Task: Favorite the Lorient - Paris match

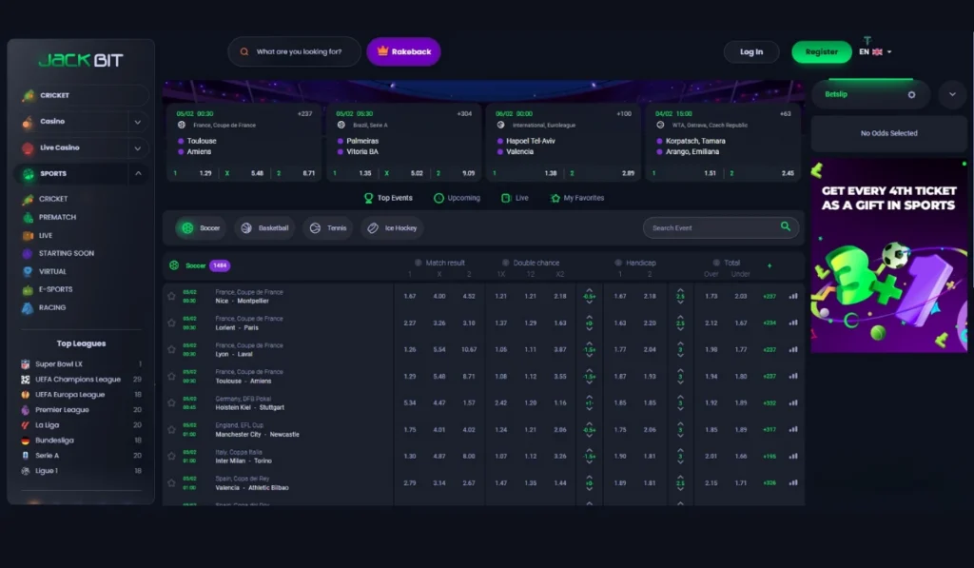Action: coord(171,323)
